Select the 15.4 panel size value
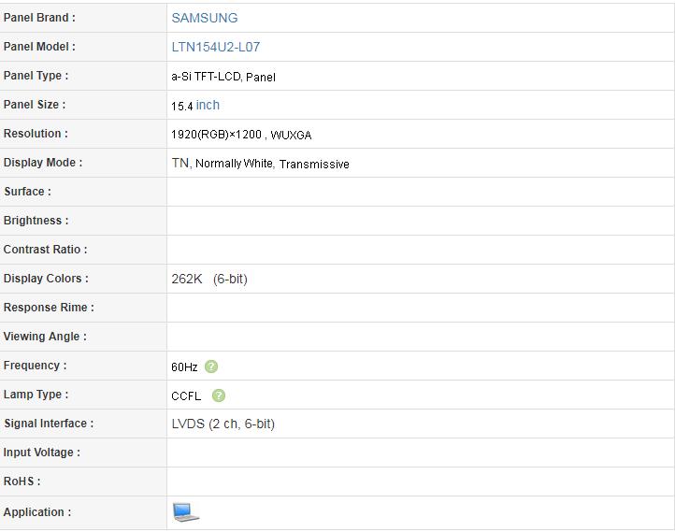Viewport: 675px width, 532px height. [181, 106]
